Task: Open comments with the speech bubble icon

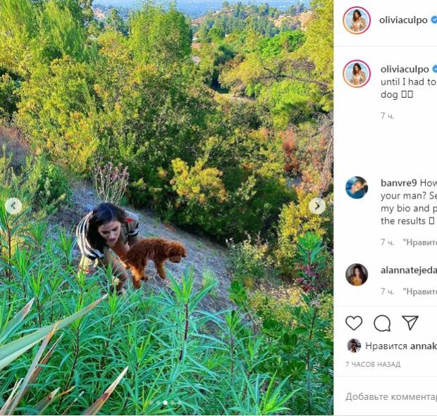Action: point(382,323)
